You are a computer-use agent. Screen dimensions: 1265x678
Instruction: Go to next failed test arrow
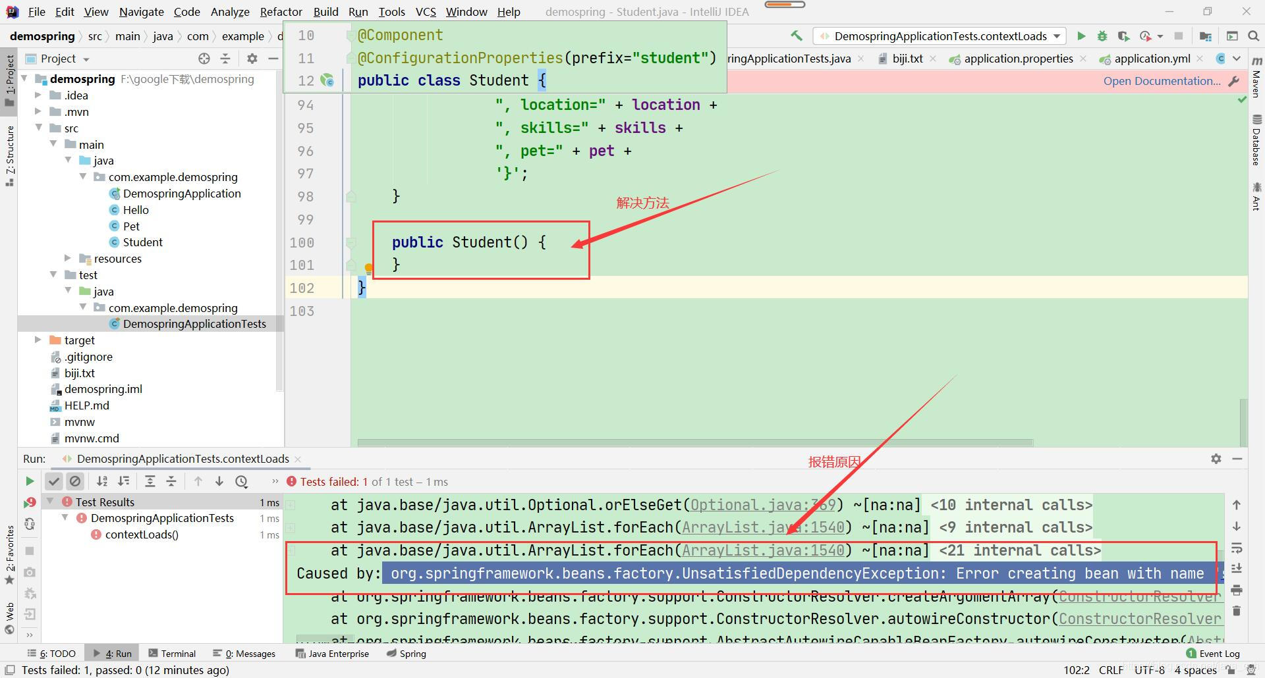(x=219, y=481)
